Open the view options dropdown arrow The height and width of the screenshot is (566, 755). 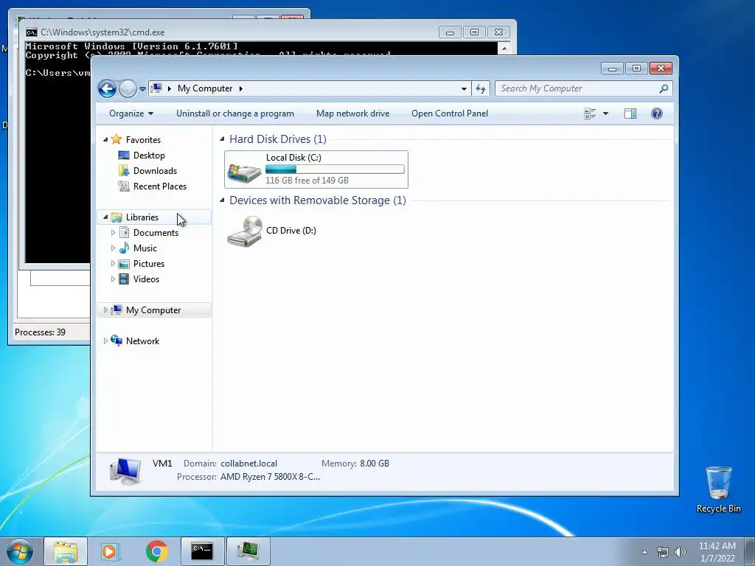point(606,113)
